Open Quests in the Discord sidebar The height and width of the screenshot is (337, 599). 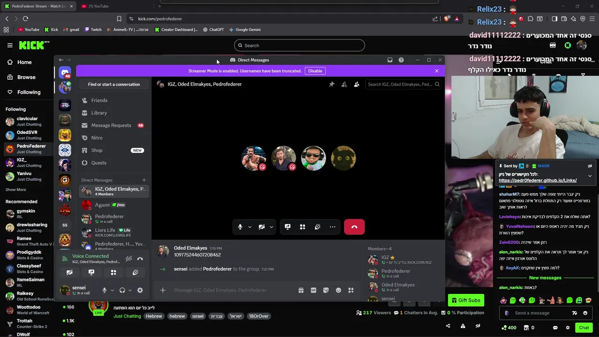pos(113,163)
